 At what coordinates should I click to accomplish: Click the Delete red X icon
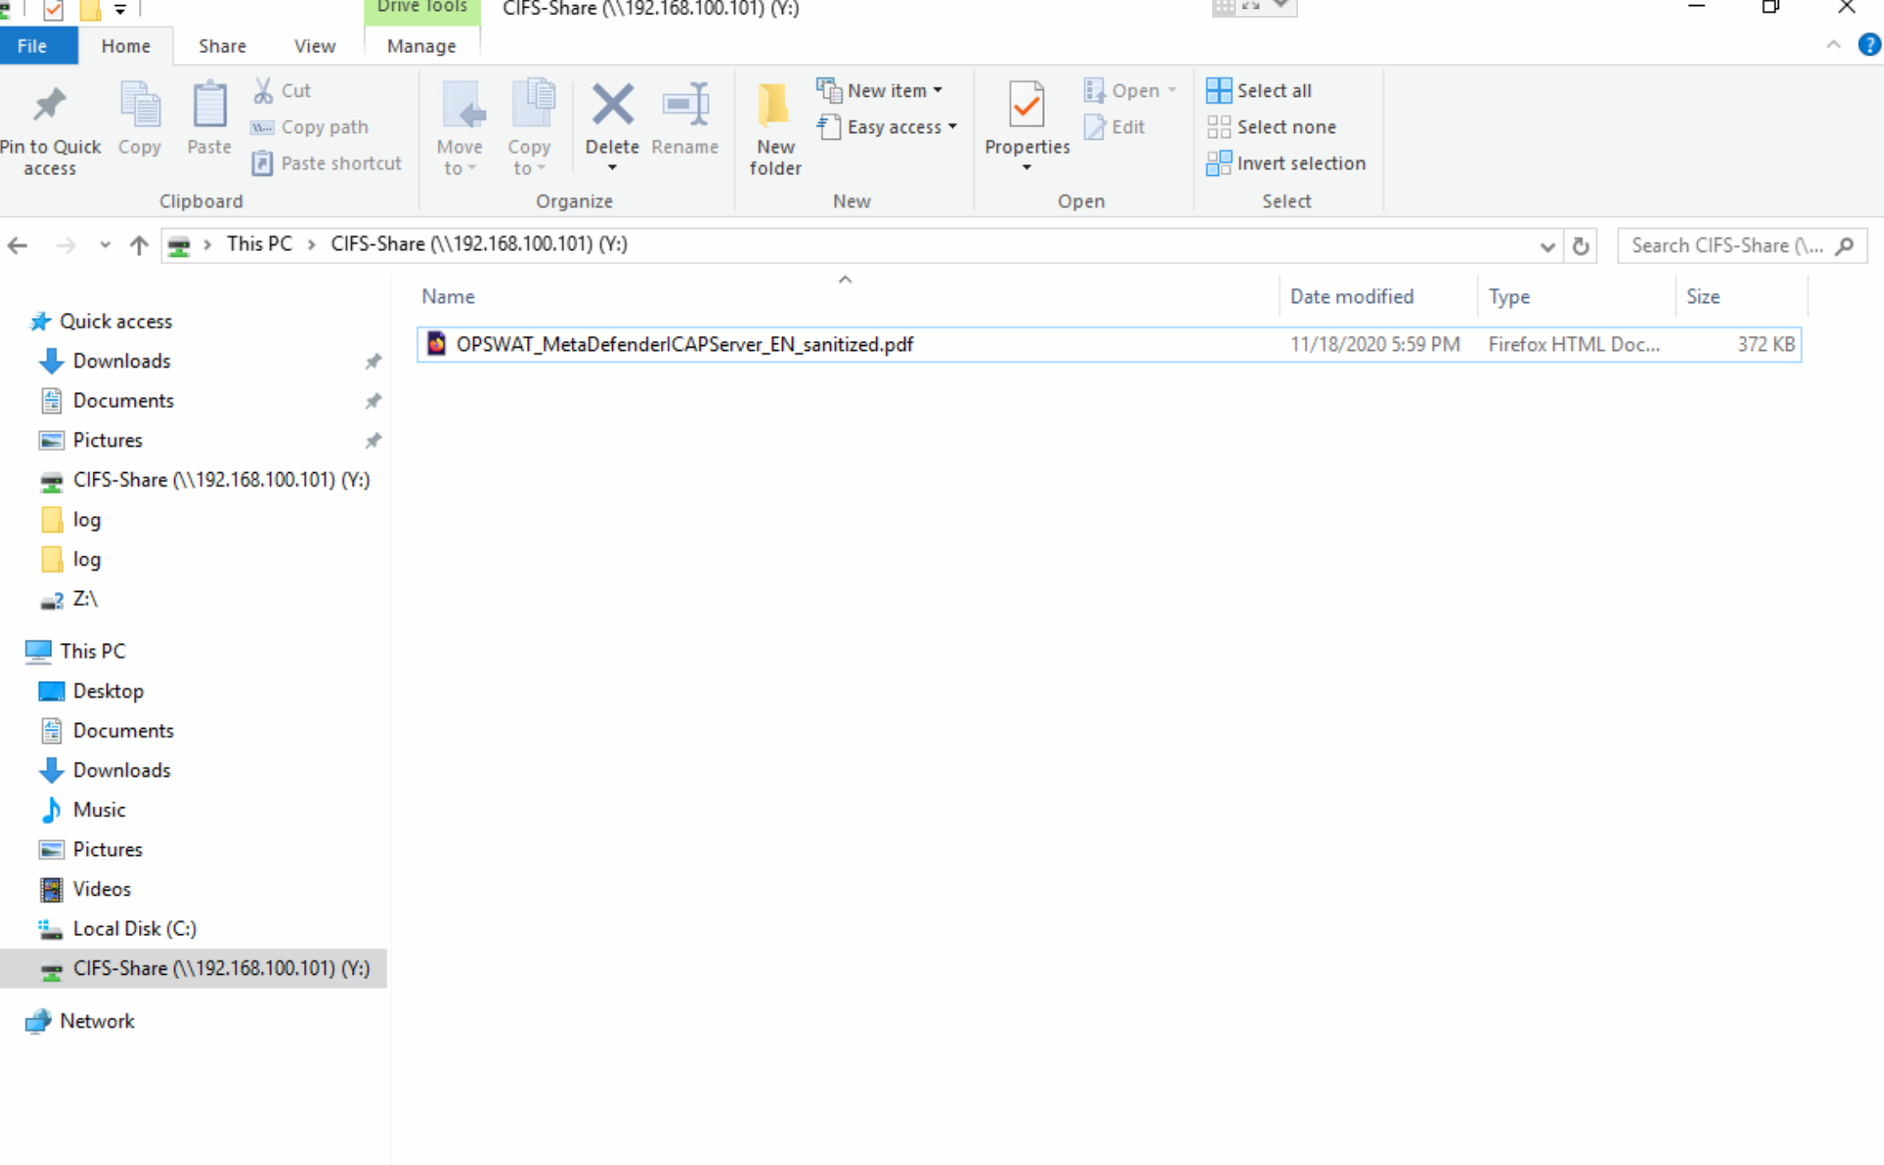(612, 104)
